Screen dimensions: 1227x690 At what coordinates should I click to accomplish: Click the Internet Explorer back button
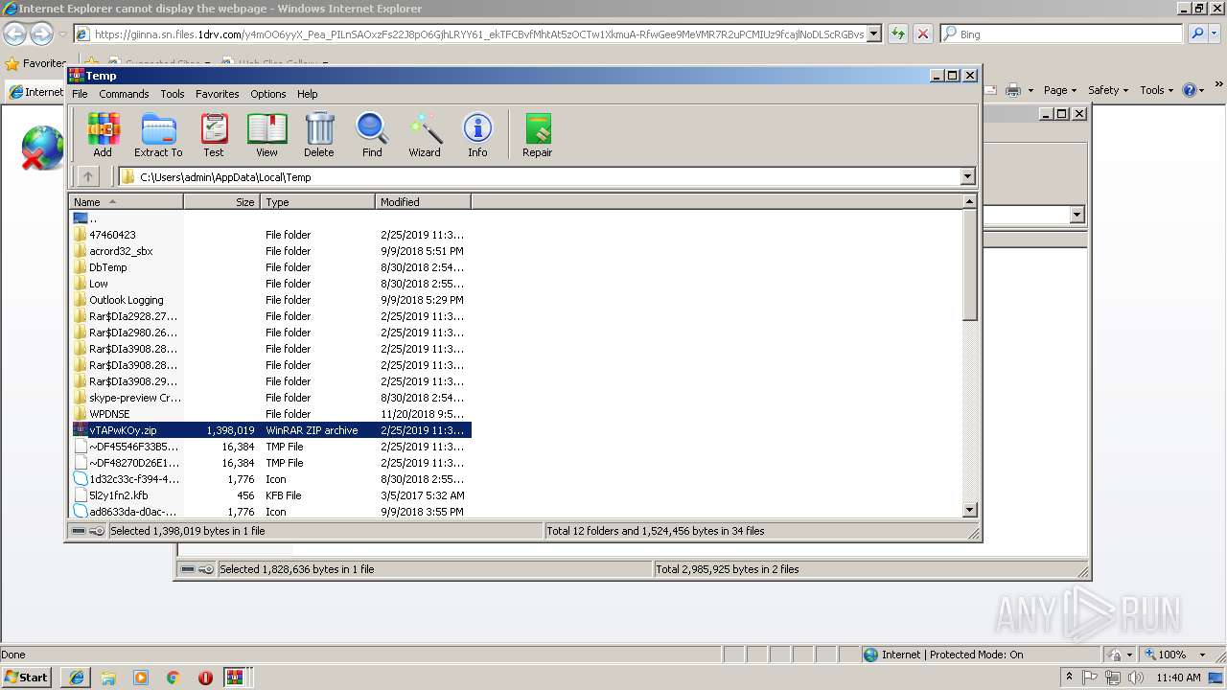pyautogui.click(x=14, y=34)
